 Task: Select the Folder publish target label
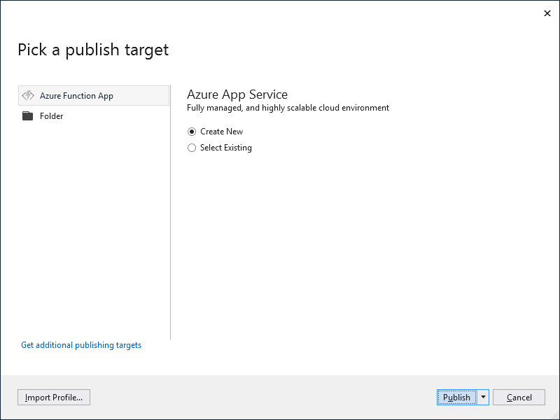click(51, 116)
